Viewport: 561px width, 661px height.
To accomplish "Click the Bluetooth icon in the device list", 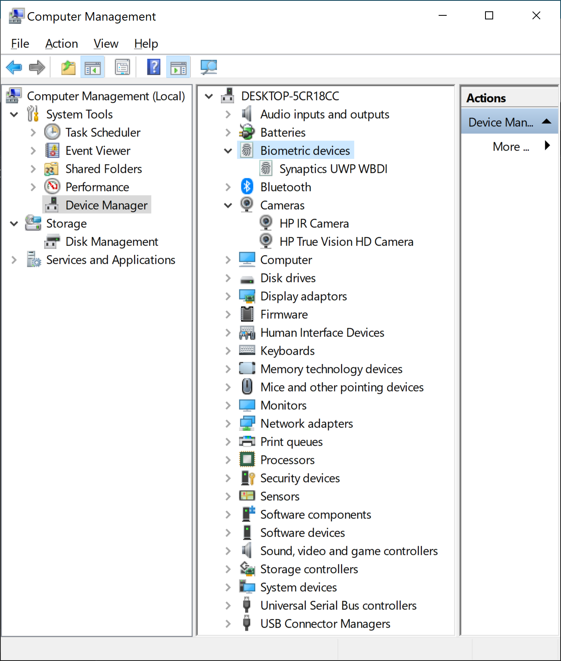I will pos(247,187).
